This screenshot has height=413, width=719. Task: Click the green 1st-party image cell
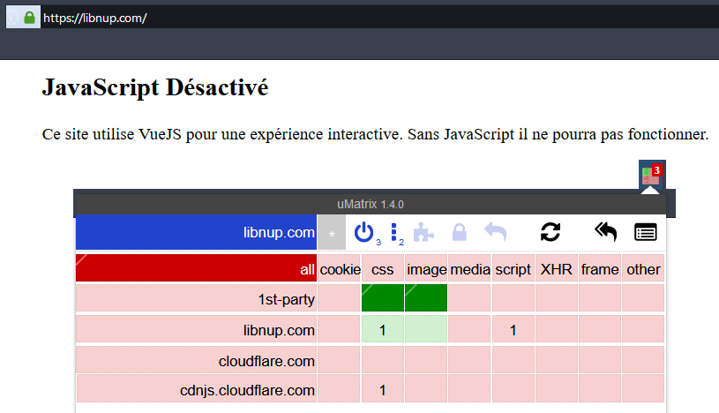(426, 298)
